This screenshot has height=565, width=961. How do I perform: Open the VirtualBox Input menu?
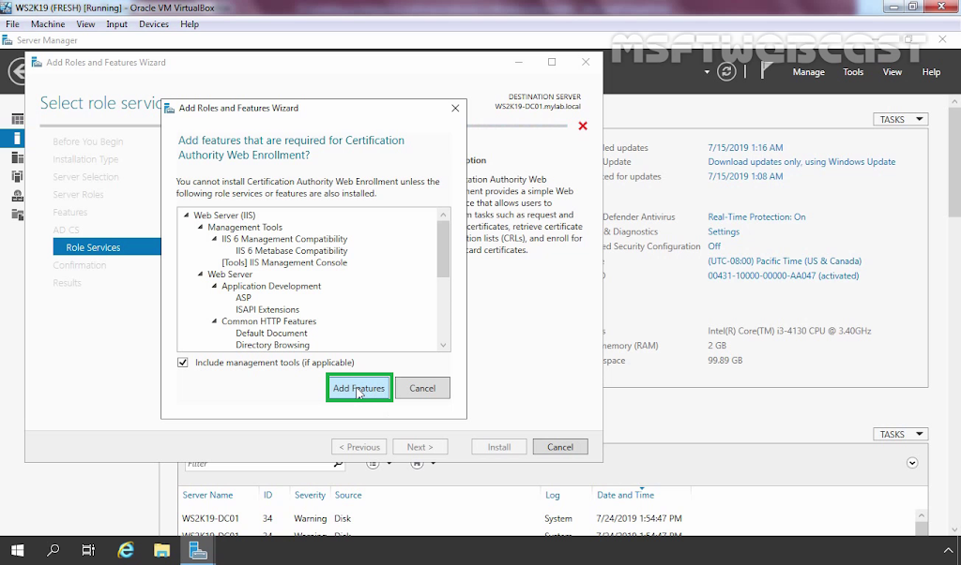click(116, 23)
